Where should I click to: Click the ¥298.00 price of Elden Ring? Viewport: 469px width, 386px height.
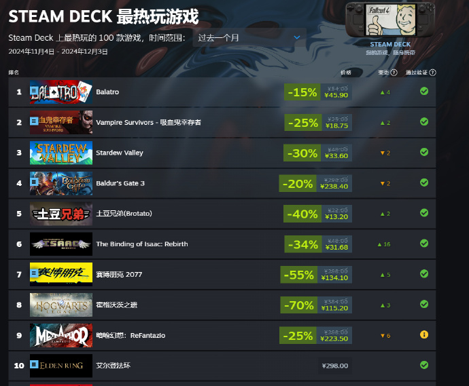[334, 366]
